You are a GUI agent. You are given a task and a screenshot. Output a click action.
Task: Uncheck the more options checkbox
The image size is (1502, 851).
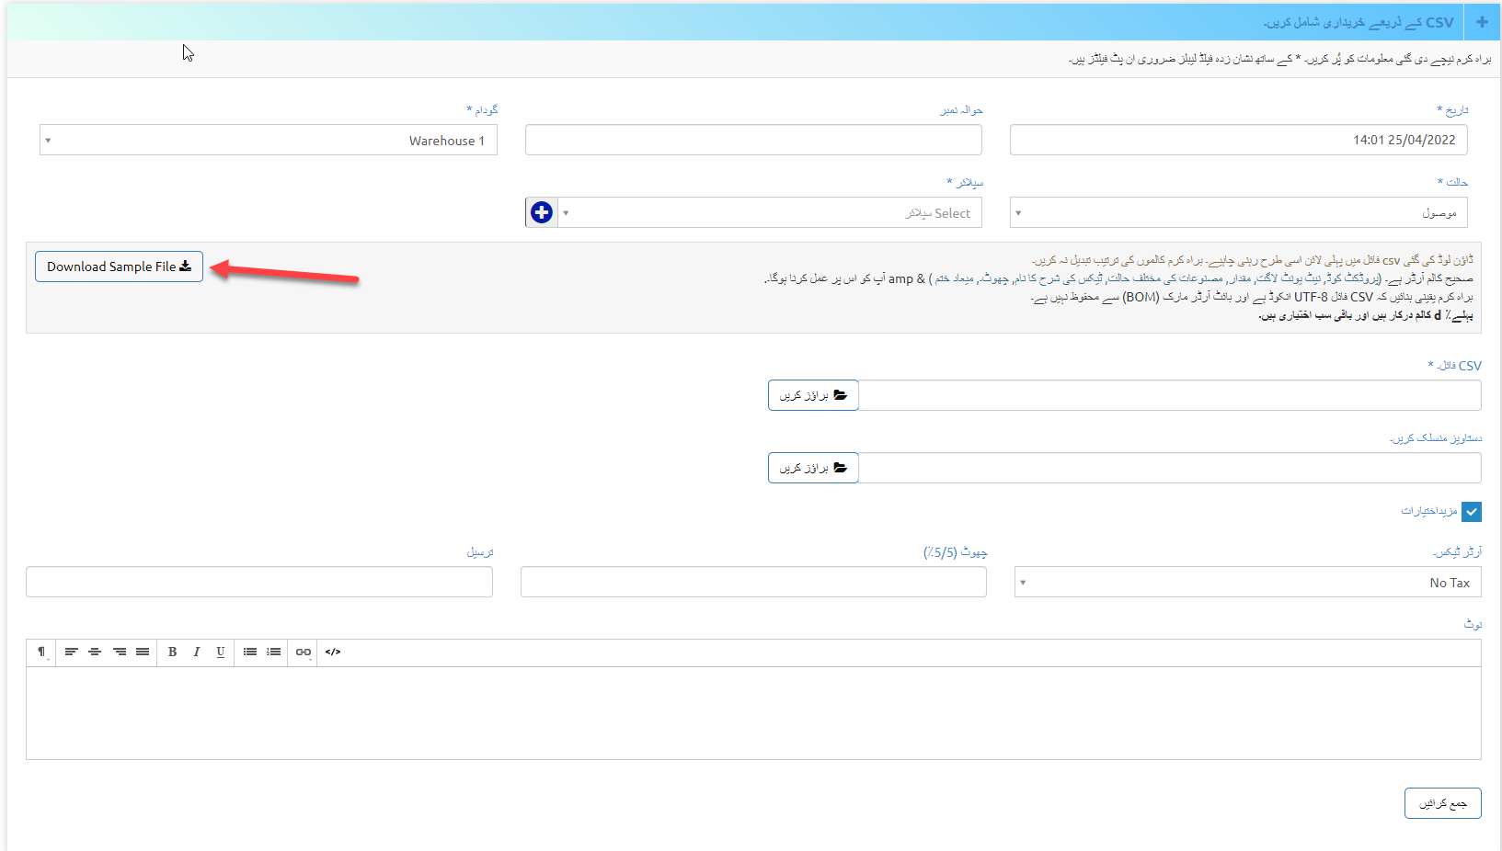tap(1471, 512)
